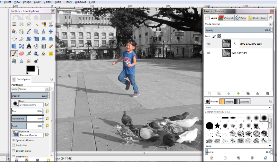Open the layer Mode dropdown
The image size is (277, 162).
[270, 24]
